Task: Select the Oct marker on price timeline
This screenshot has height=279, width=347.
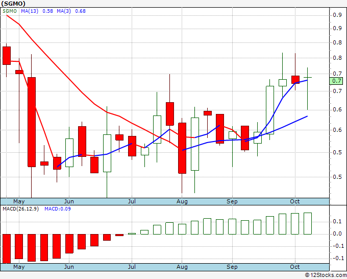Action: coord(295,201)
